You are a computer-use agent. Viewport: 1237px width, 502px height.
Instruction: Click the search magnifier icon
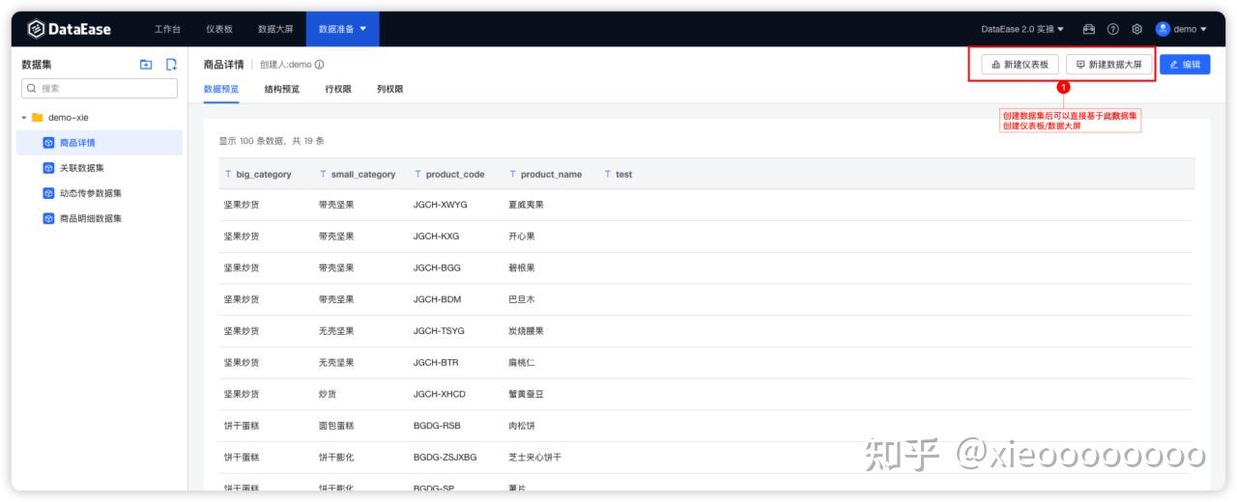point(32,88)
